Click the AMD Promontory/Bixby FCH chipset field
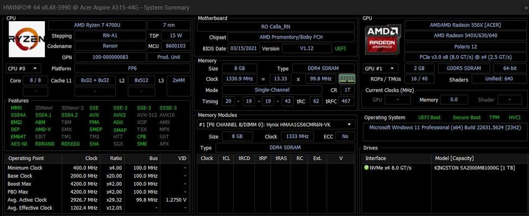This screenshot has width=529, height=216. 291,37
